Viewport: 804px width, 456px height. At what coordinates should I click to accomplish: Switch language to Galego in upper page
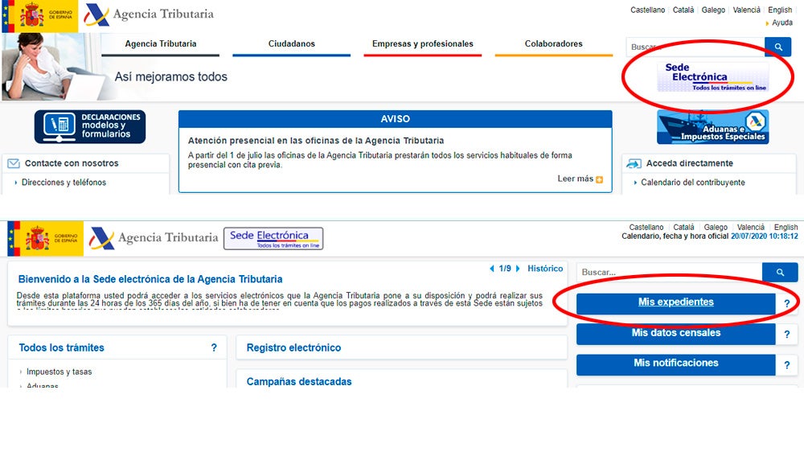[713, 10]
